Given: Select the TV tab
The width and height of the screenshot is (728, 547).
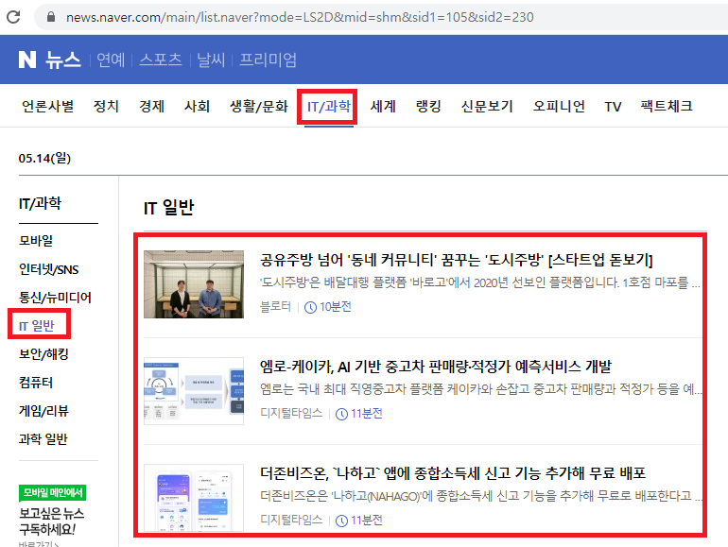Looking at the screenshot, I should click(613, 107).
